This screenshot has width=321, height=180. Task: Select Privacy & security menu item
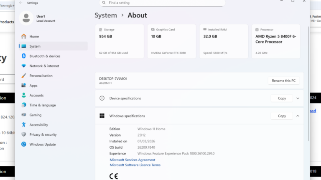[x=43, y=134]
